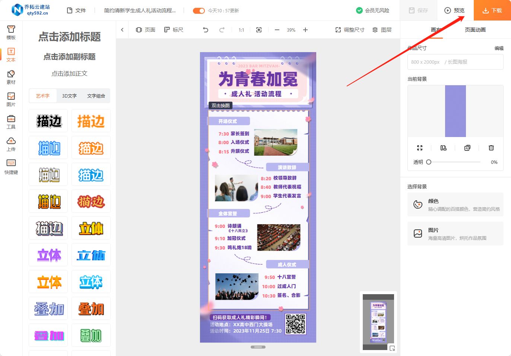This screenshot has width=511, height=356.
Task: Open the 图层 layers panel
Action: tap(382, 30)
